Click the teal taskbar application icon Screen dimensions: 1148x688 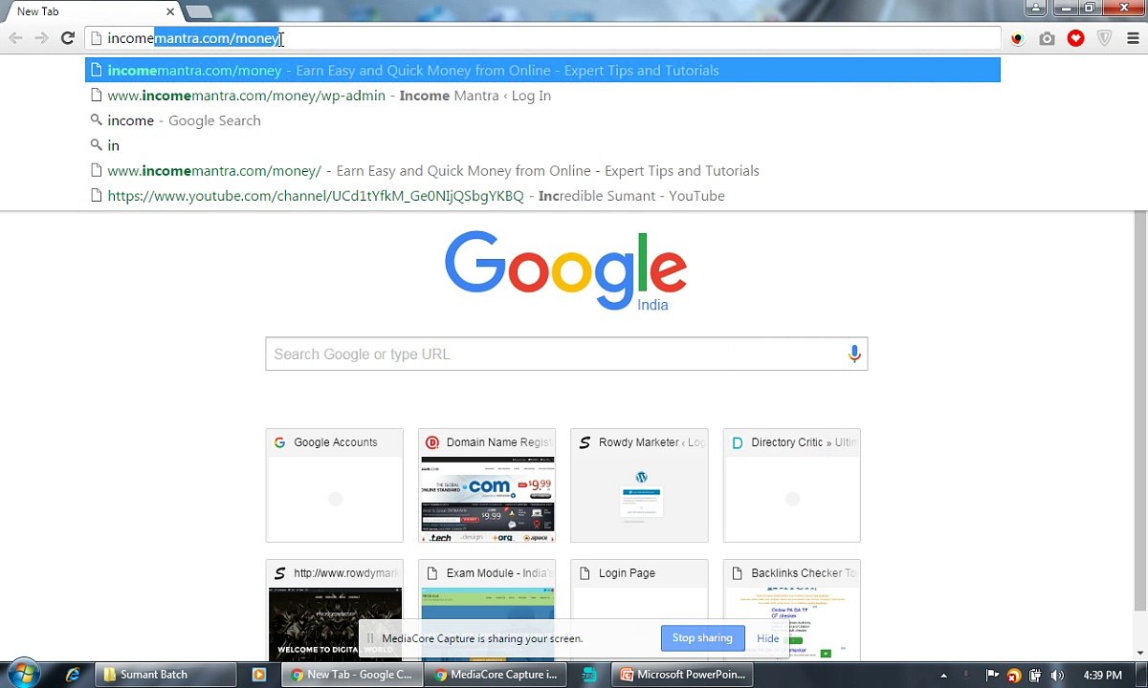tap(589, 675)
